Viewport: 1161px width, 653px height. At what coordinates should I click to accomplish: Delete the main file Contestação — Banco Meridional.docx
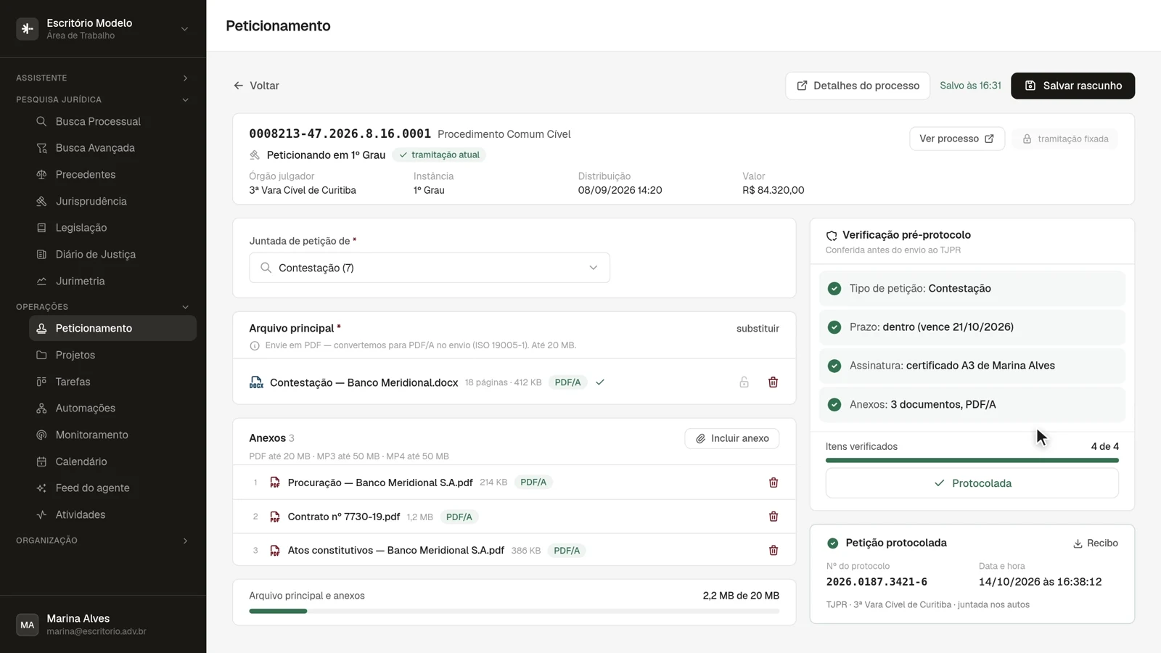(774, 382)
